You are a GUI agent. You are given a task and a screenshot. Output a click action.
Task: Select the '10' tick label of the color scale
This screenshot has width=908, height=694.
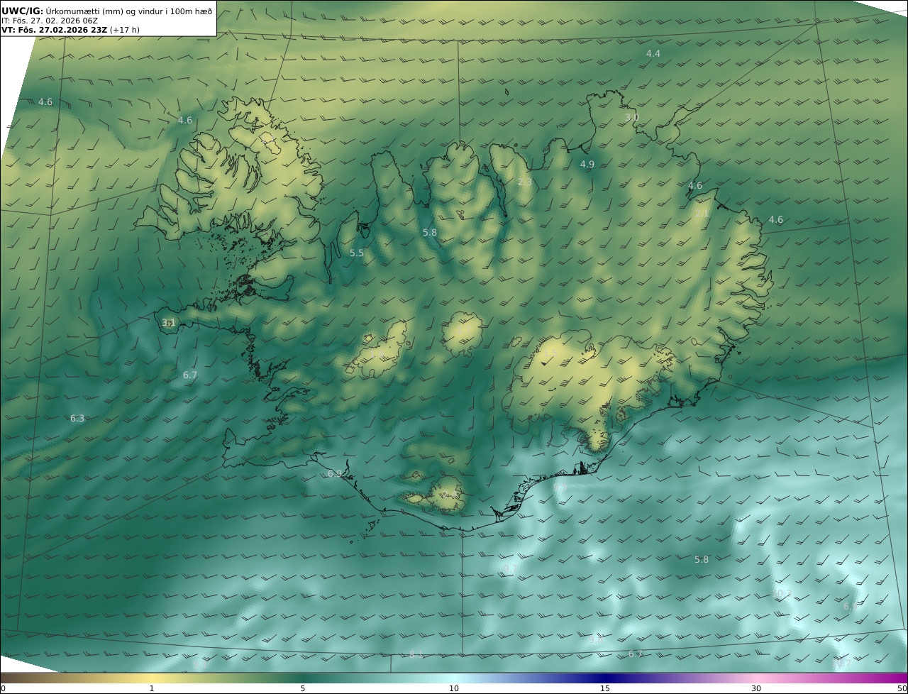tap(454, 689)
